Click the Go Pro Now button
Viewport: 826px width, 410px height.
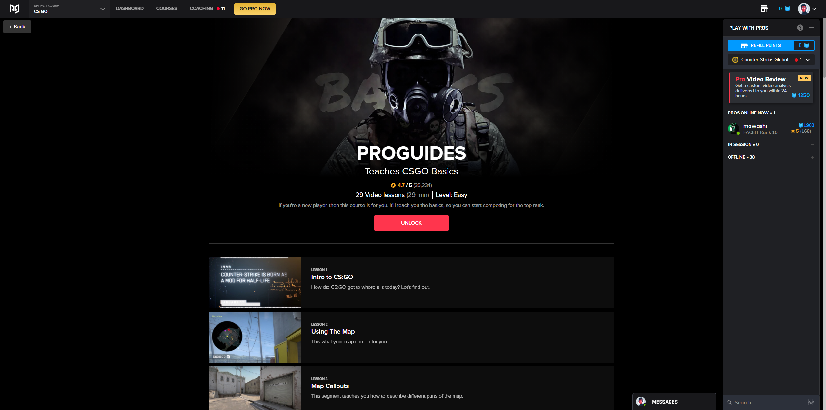[x=255, y=9]
